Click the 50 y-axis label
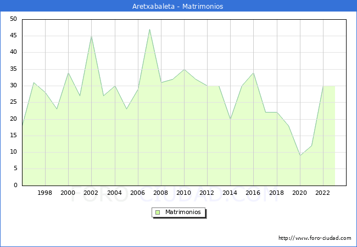Screen dimensions: 357x247 click(x=13, y=19)
